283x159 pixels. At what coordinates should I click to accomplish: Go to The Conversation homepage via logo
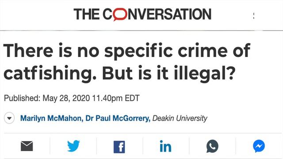(x=142, y=15)
